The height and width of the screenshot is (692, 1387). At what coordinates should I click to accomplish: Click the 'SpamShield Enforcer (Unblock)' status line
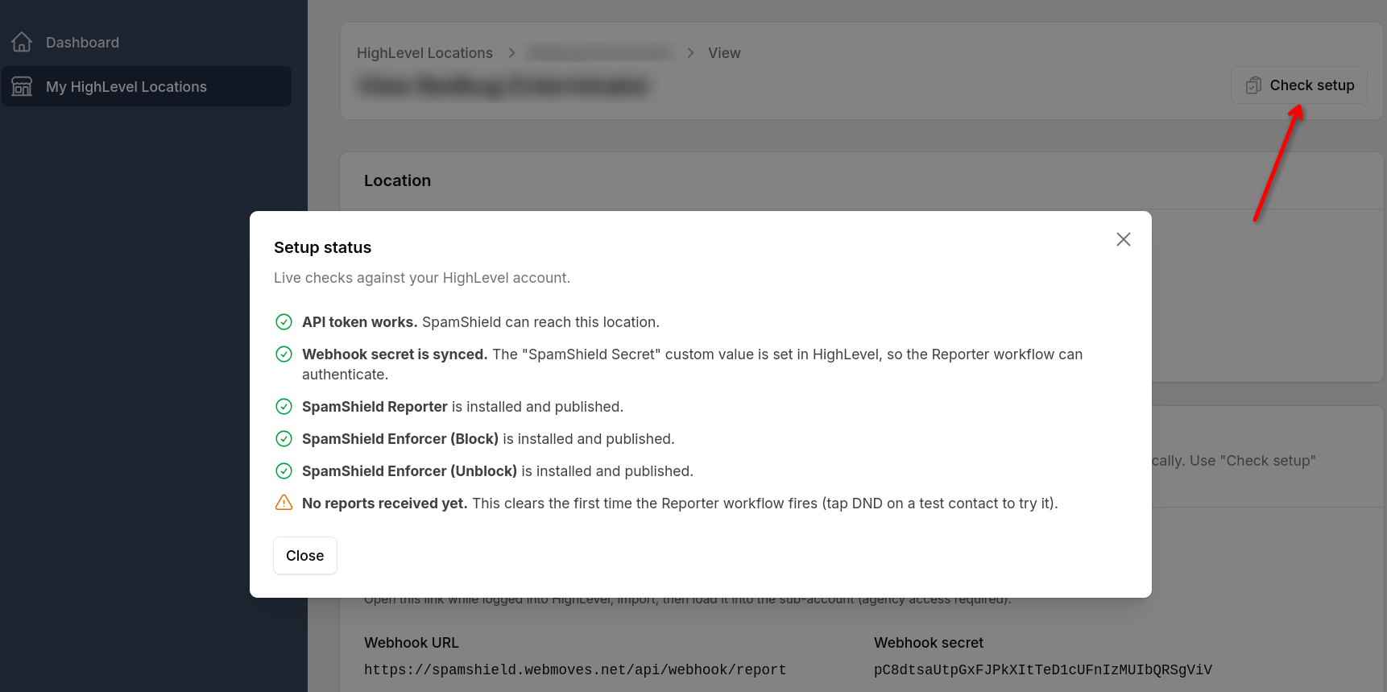pos(498,471)
